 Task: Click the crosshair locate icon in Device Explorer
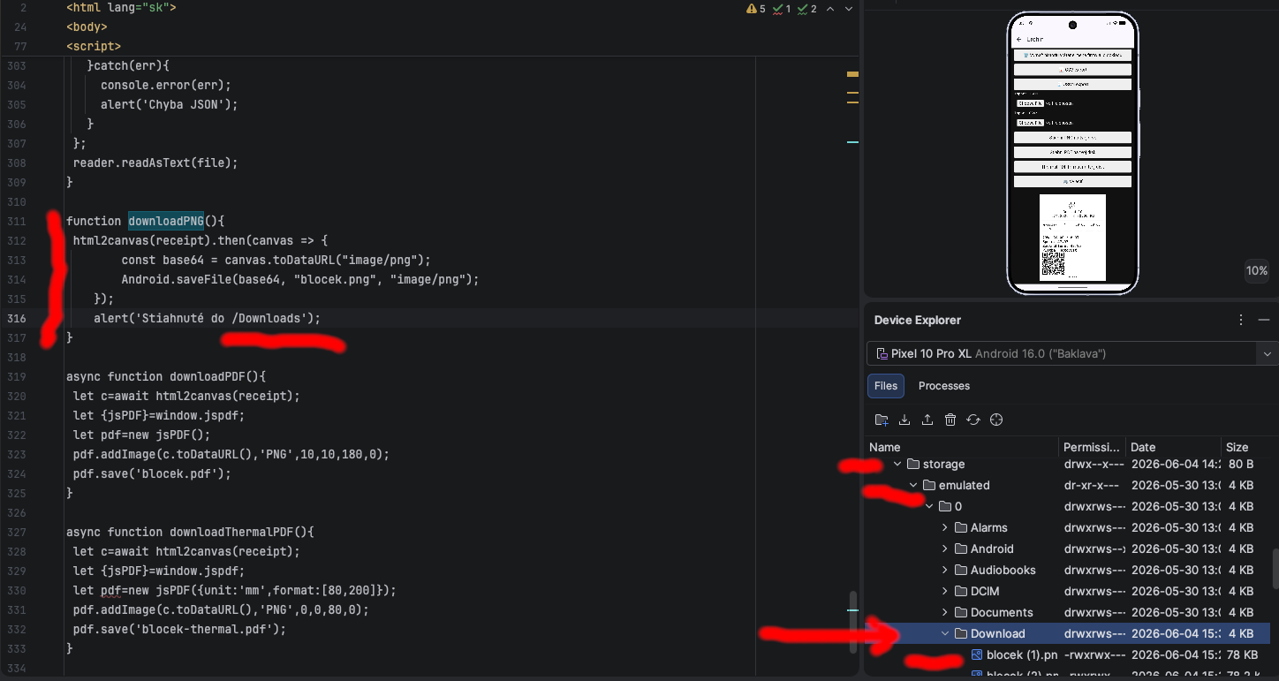coord(996,420)
